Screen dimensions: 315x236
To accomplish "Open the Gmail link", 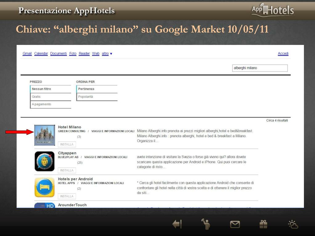I will point(27,54).
